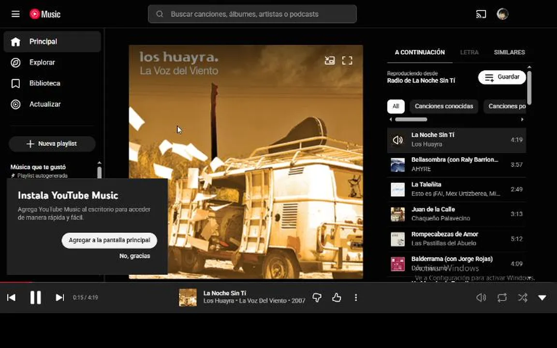The height and width of the screenshot is (348, 557).
Task: Play Rompecabezas de Amor in queue
Action: (456, 239)
